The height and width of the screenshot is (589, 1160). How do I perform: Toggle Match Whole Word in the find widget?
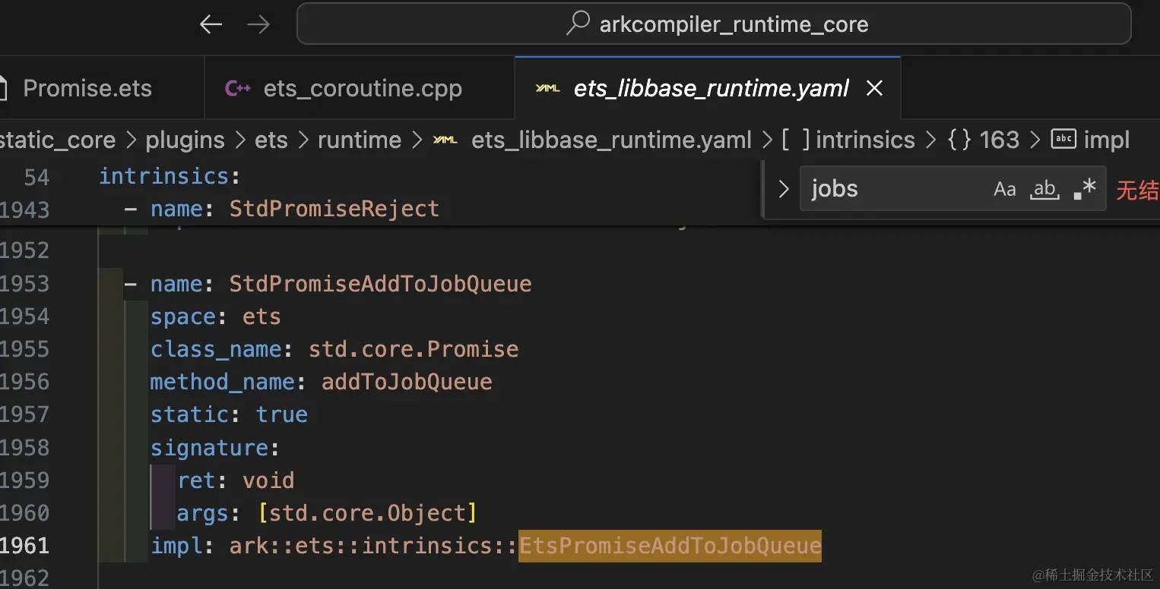pyautogui.click(x=1044, y=189)
